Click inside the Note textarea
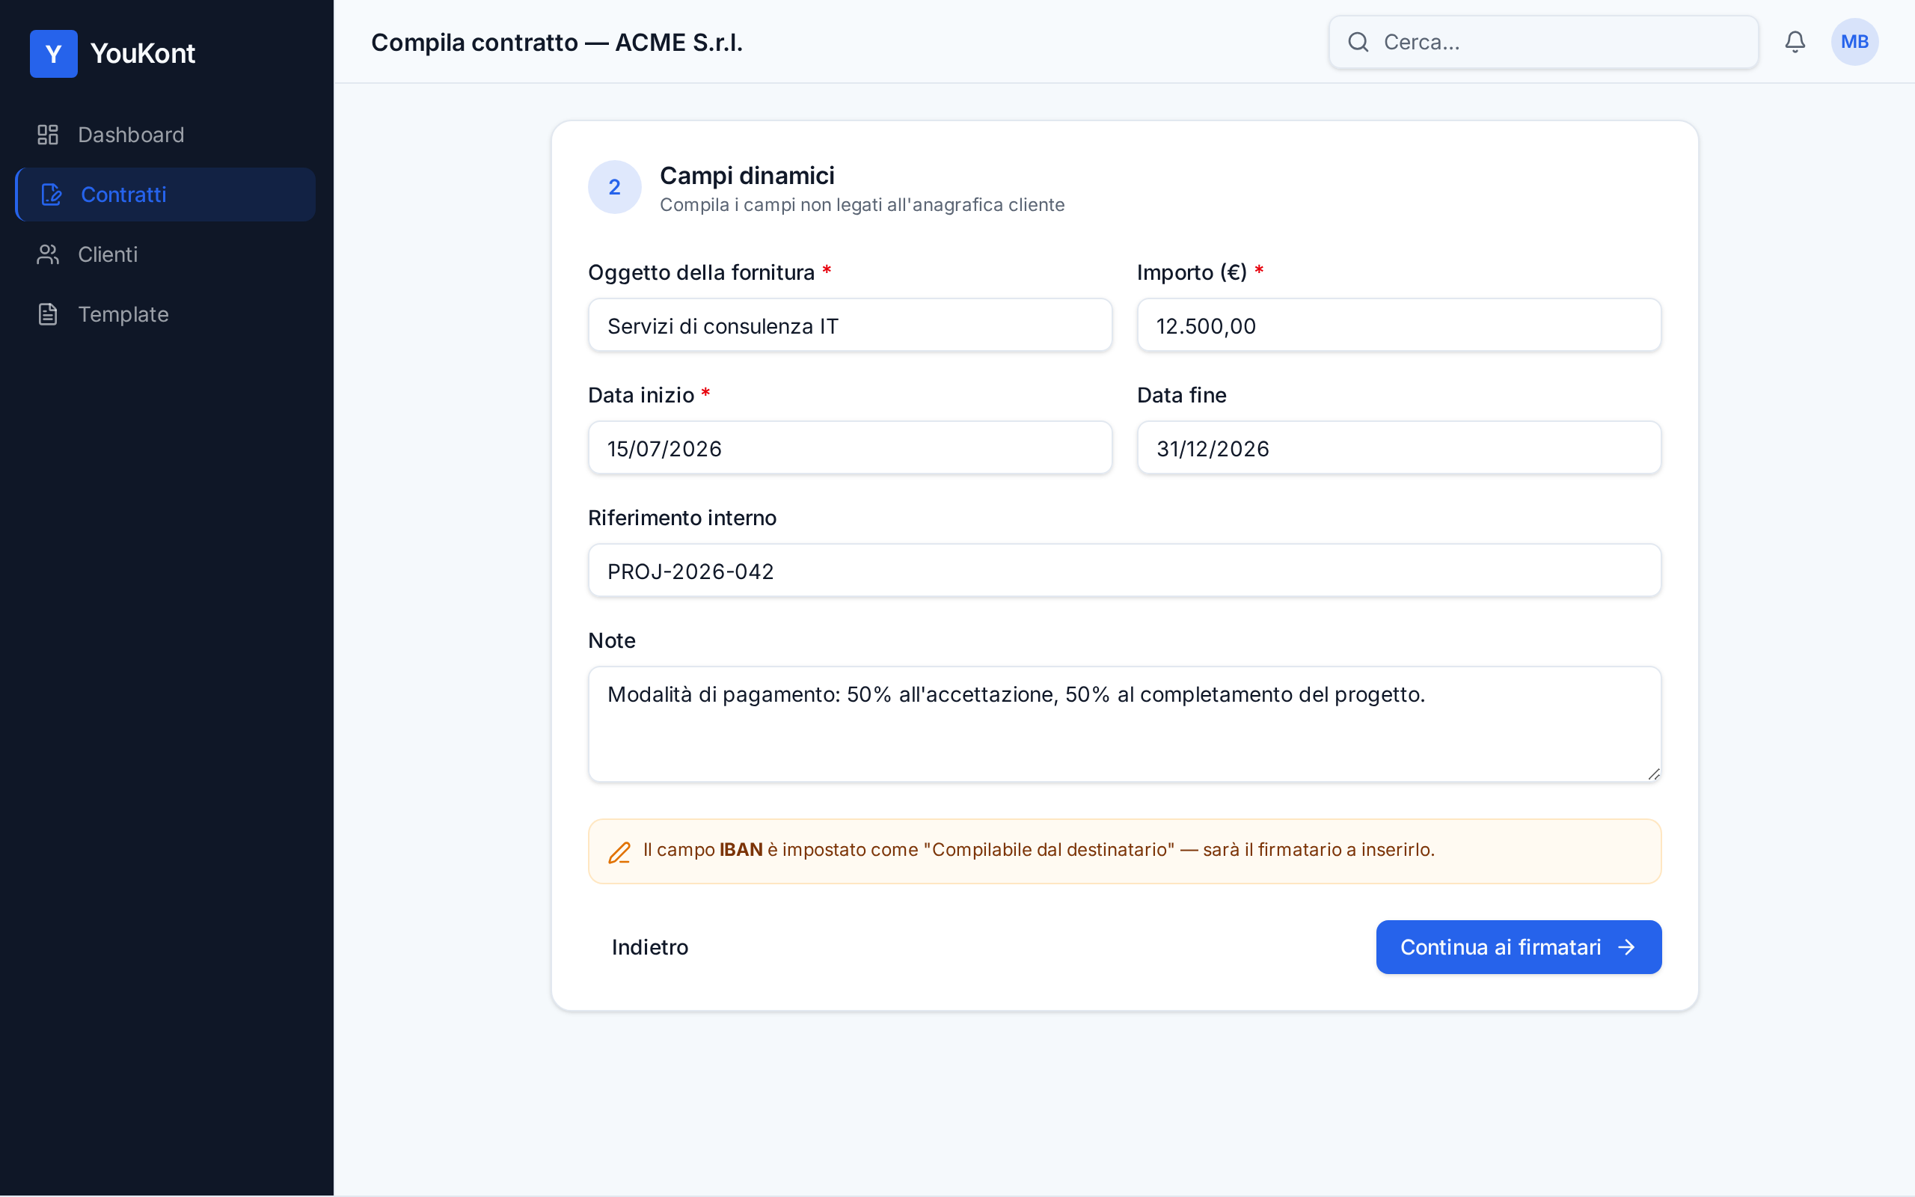The height and width of the screenshot is (1197, 1915). pos(1124,724)
